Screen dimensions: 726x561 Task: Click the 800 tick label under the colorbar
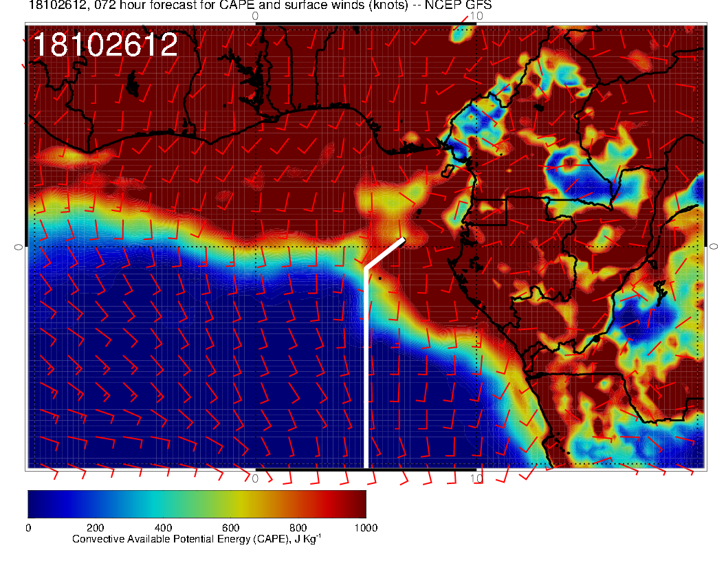click(x=298, y=528)
